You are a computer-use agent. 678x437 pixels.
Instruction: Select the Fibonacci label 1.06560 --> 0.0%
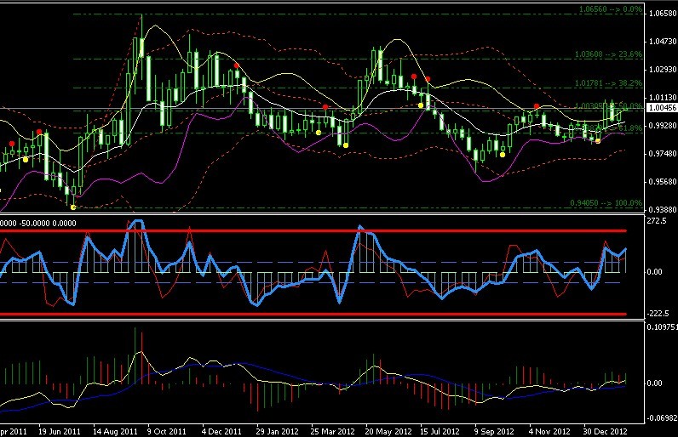(611, 9)
